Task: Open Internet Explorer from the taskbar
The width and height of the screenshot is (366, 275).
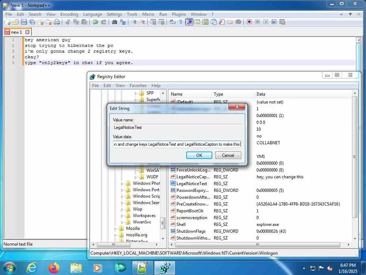Action: coord(32,268)
